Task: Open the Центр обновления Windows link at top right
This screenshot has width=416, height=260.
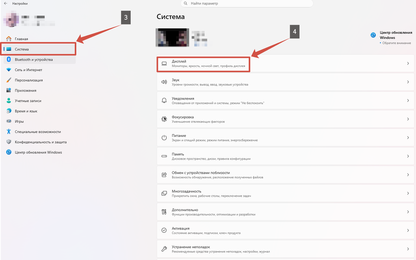Action: pos(396,35)
